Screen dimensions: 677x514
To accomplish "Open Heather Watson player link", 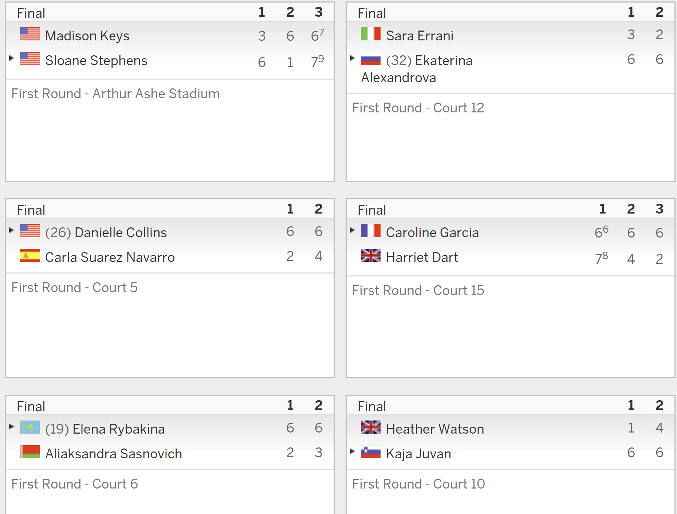I will tap(435, 429).
